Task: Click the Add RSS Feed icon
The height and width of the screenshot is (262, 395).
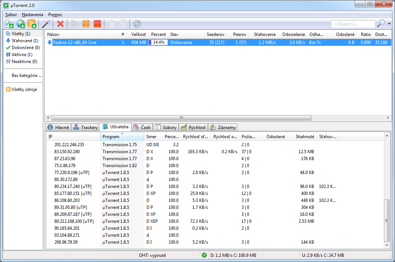Action: click(x=32, y=24)
